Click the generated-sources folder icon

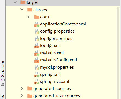[30, 88]
